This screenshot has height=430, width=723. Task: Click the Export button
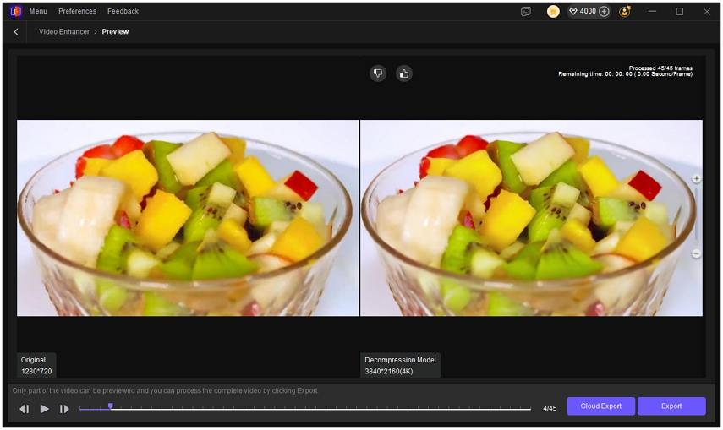671,406
